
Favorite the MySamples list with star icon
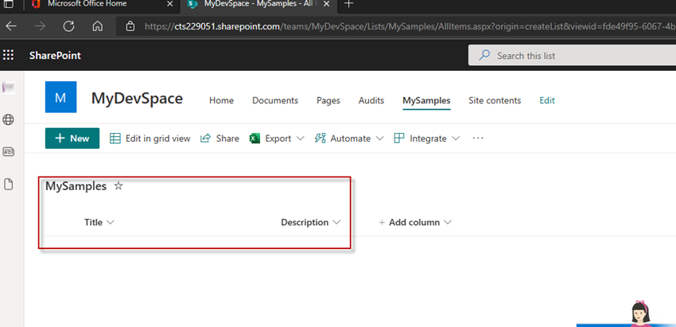(x=118, y=186)
